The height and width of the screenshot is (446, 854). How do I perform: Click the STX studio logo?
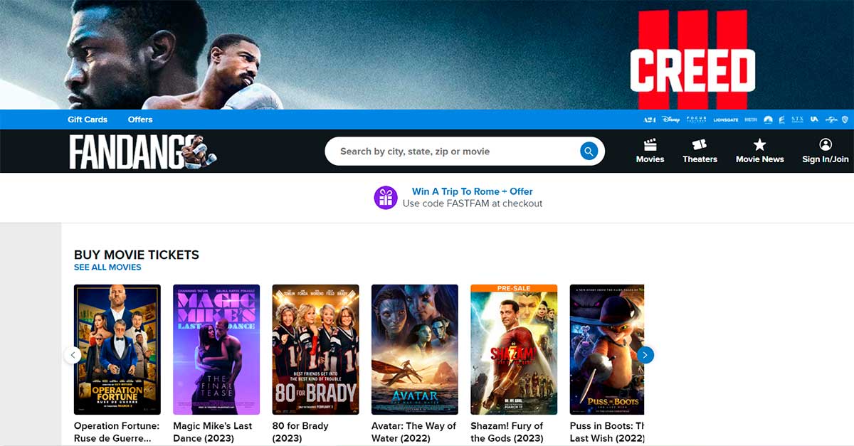click(797, 120)
